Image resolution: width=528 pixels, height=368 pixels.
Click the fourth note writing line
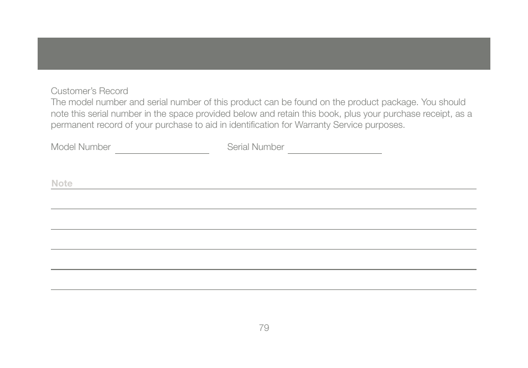pos(263,249)
